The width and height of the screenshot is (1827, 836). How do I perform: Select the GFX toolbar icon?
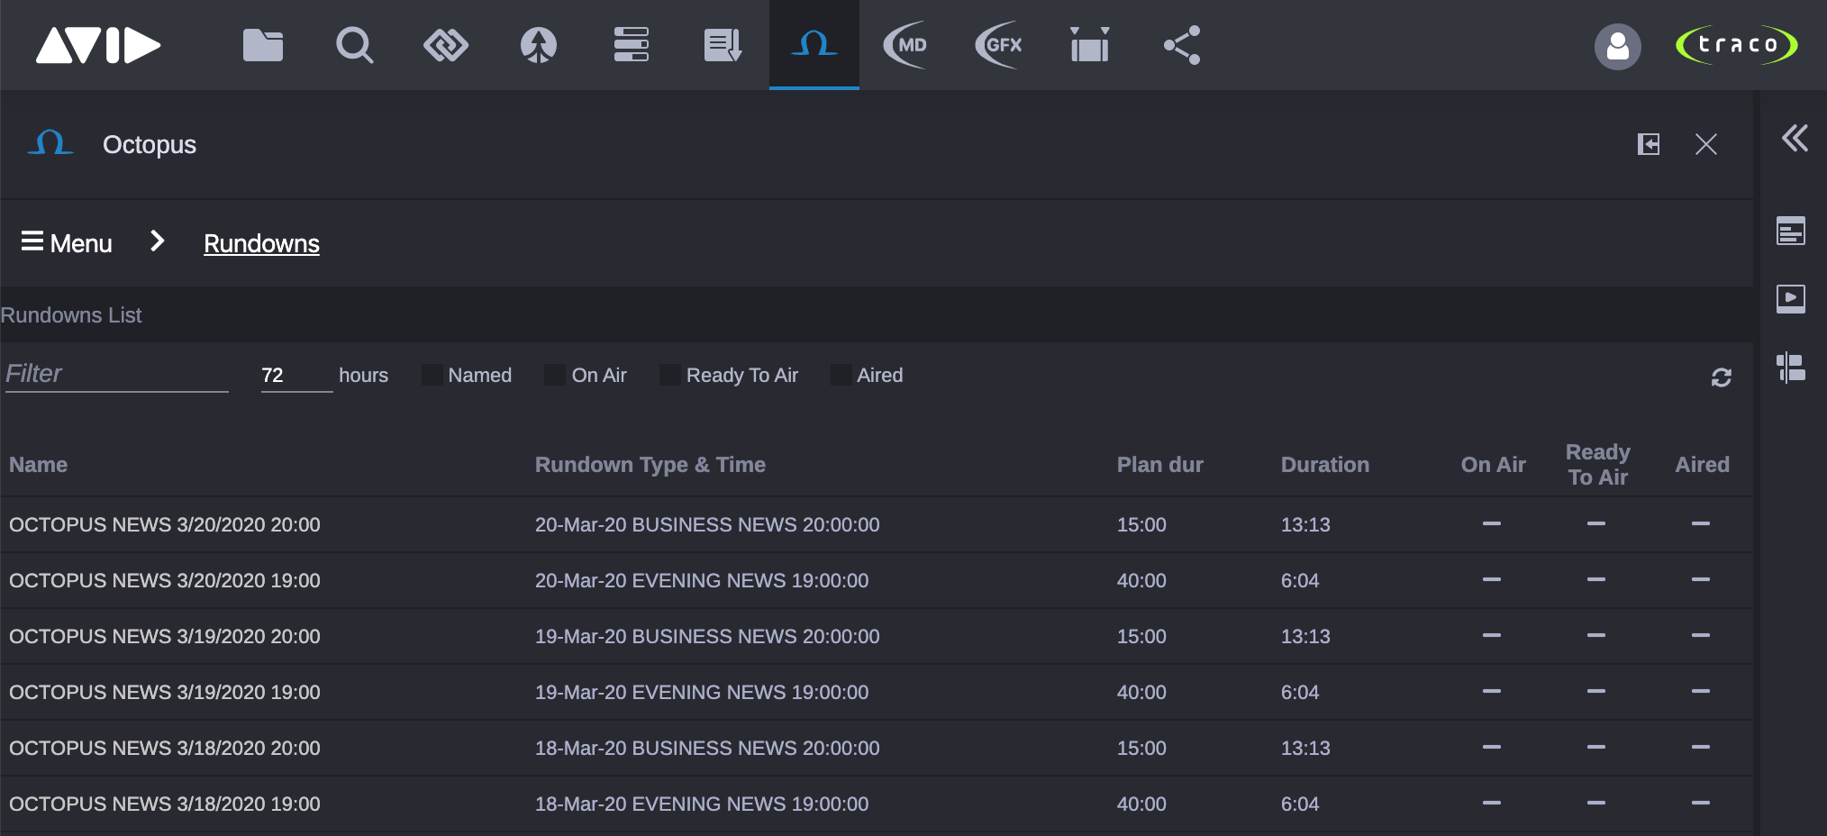coord(998,44)
